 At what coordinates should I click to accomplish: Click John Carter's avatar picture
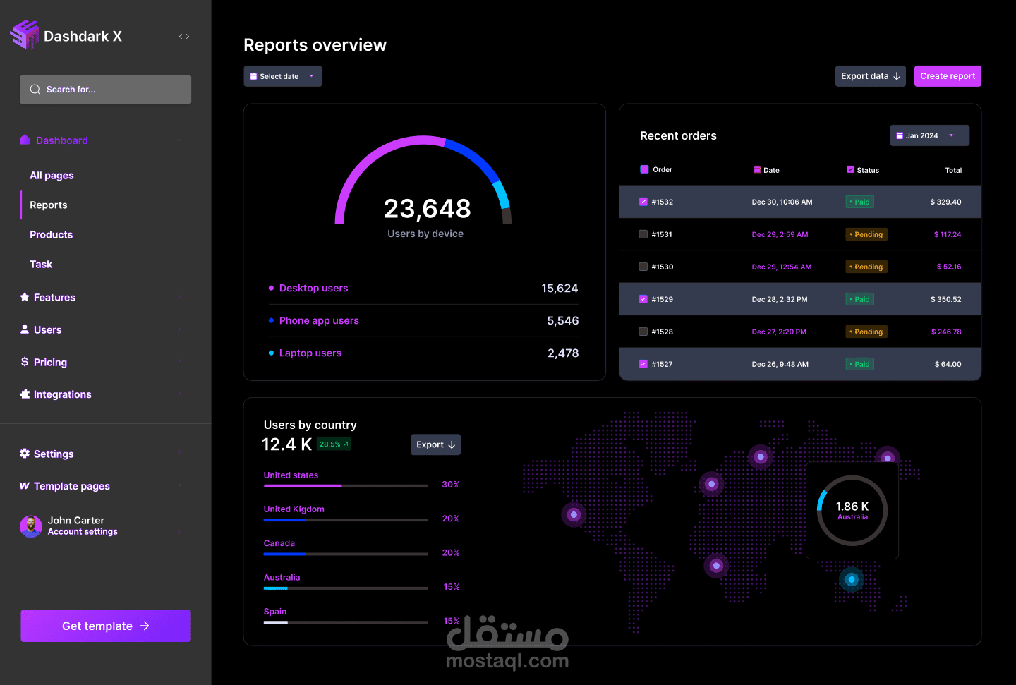pyautogui.click(x=31, y=526)
